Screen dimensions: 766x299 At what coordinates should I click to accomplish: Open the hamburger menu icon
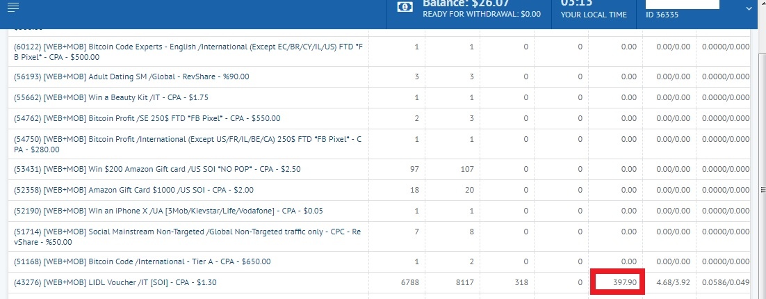tap(13, 7)
